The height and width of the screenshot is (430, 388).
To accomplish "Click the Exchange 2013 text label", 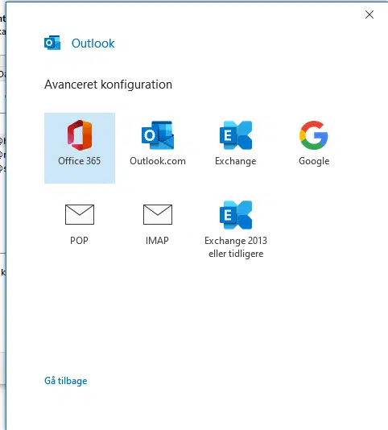I will click(236, 241).
